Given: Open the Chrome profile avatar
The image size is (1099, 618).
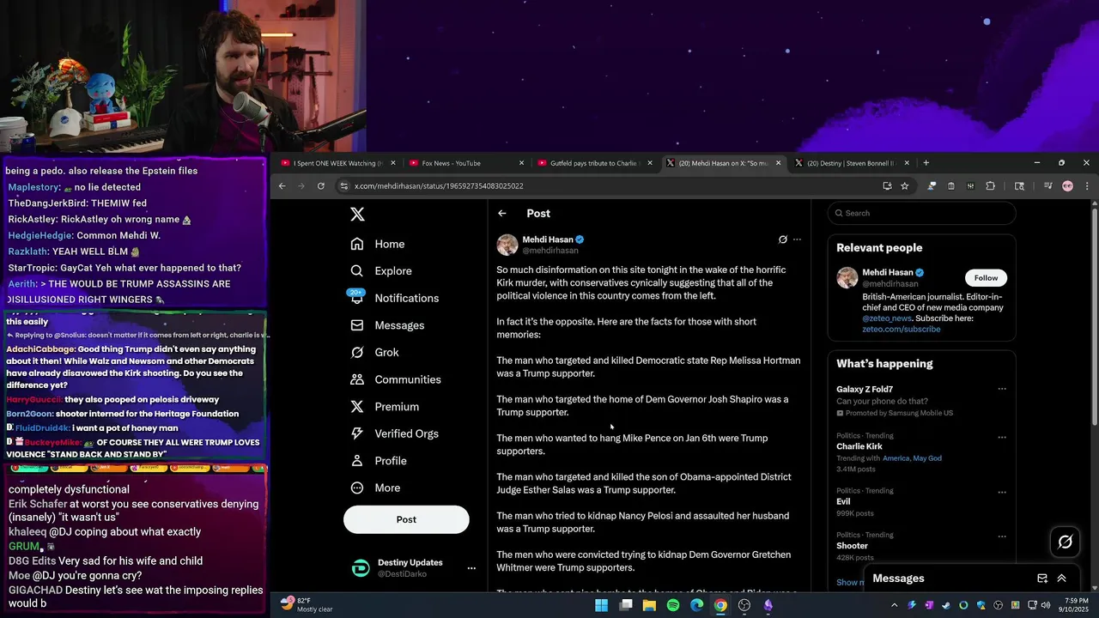Looking at the screenshot, I should 1067,186.
